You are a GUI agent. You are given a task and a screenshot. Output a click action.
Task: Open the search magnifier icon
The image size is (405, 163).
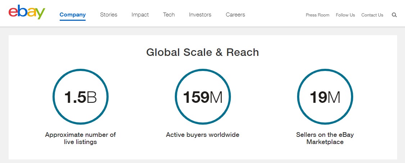pyautogui.click(x=394, y=15)
